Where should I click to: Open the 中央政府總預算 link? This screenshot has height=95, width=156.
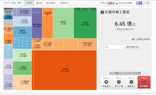point(125,3)
